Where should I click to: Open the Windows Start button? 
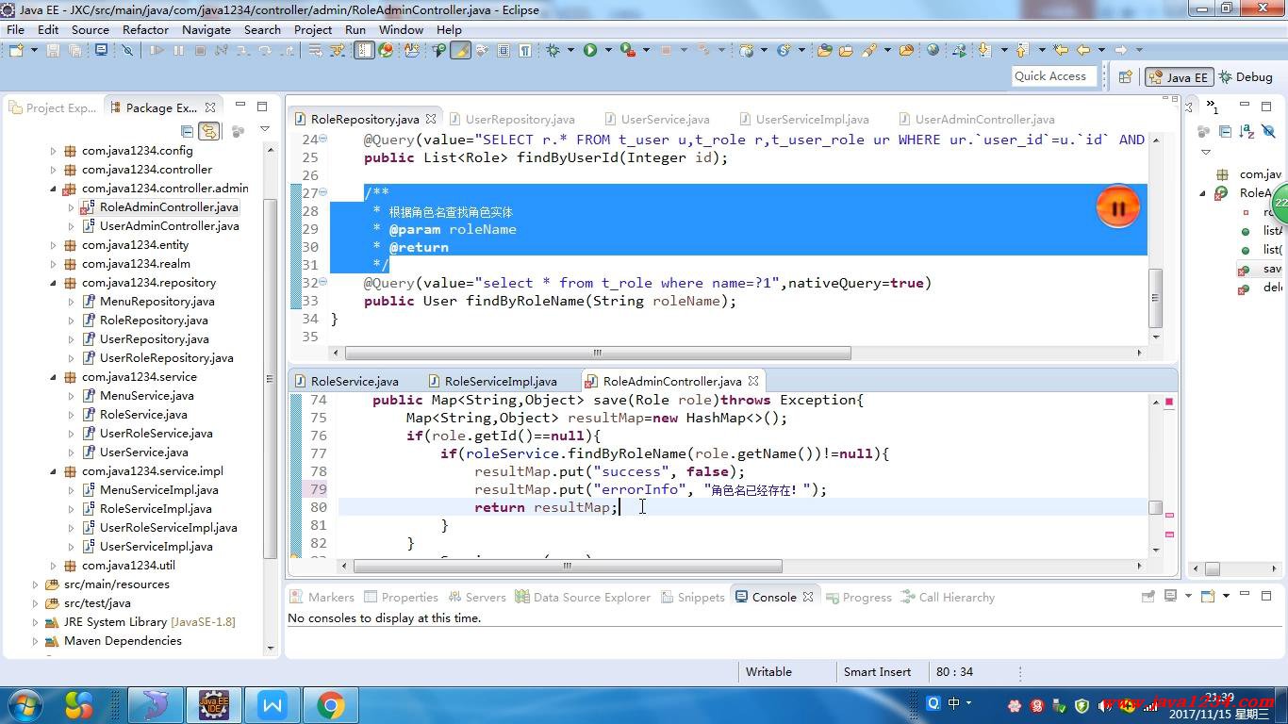coord(25,704)
